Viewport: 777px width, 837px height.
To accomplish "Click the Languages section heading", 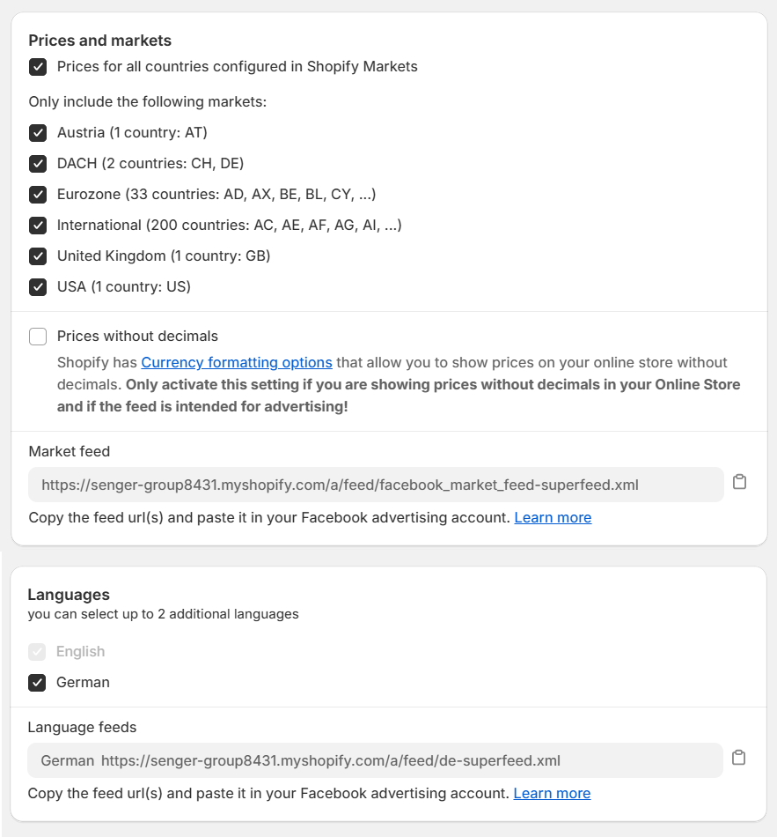I will [x=69, y=595].
